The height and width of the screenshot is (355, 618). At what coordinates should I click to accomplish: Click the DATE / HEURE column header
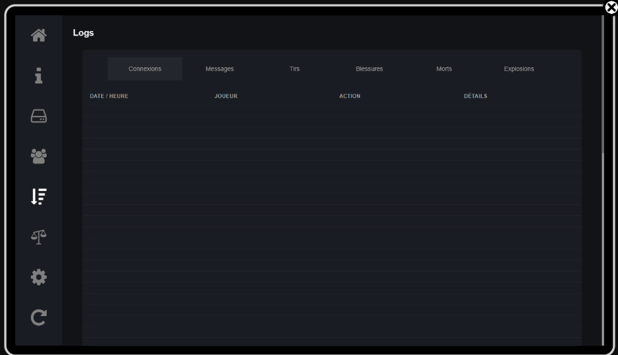109,96
